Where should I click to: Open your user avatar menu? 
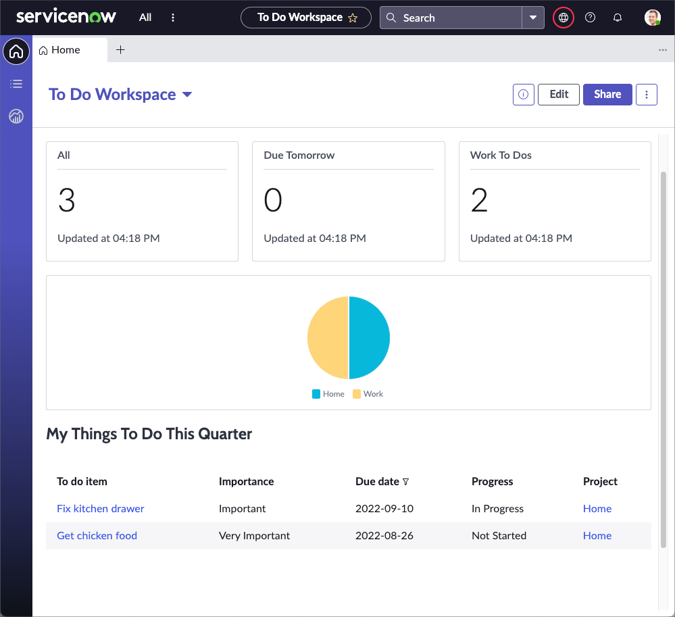[652, 18]
